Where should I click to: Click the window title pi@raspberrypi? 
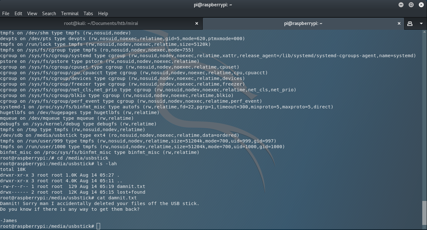pos(213,5)
